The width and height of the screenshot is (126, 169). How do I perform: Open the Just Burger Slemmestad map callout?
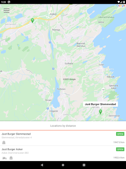[100, 104]
